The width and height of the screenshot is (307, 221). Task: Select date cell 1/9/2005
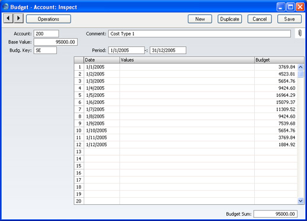[102, 124]
